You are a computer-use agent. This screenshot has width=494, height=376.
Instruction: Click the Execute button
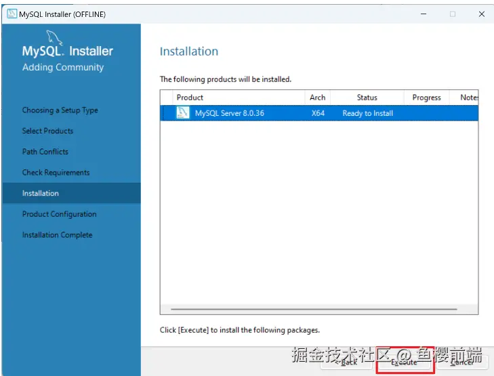click(x=405, y=362)
